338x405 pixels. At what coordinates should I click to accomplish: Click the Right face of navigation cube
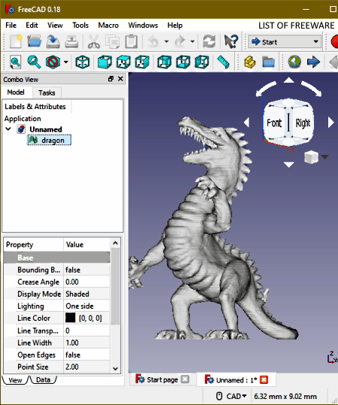tap(303, 123)
